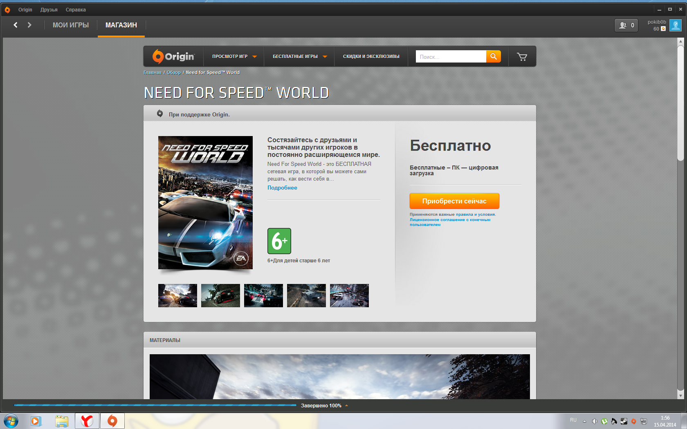
Task: Open the first game screenshot thumbnail
Action: coord(177,295)
